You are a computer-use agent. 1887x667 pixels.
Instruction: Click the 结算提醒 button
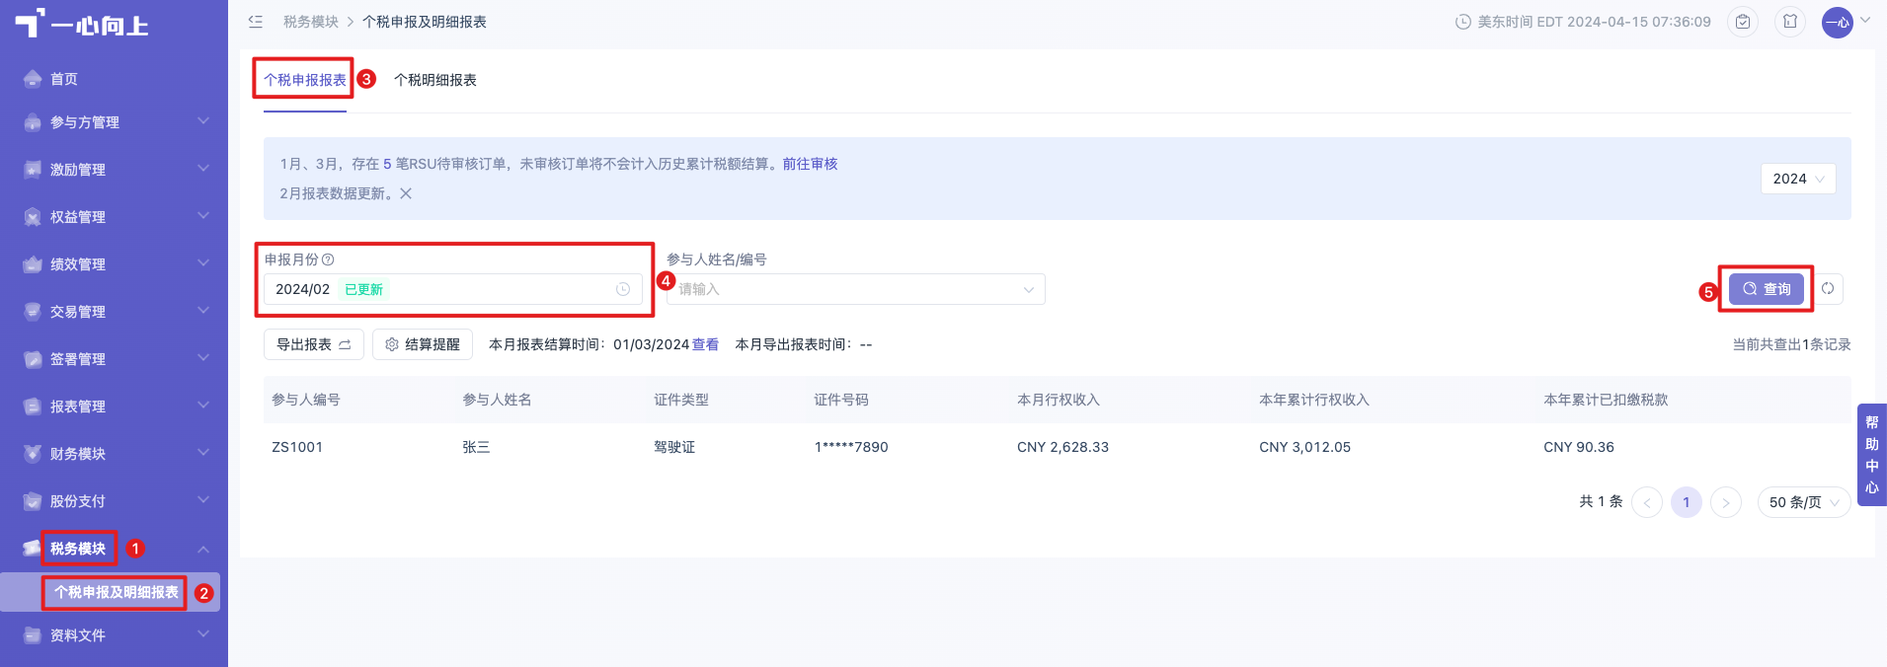coord(423,344)
